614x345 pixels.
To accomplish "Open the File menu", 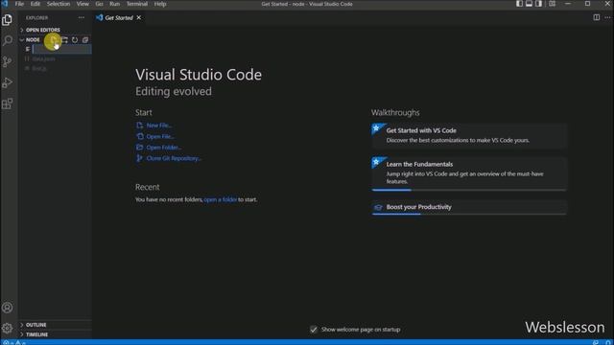I will (x=19, y=4).
